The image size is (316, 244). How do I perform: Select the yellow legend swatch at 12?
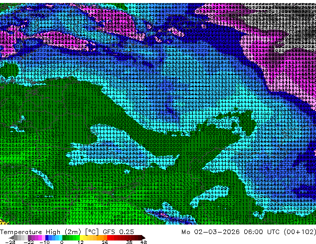81,238
